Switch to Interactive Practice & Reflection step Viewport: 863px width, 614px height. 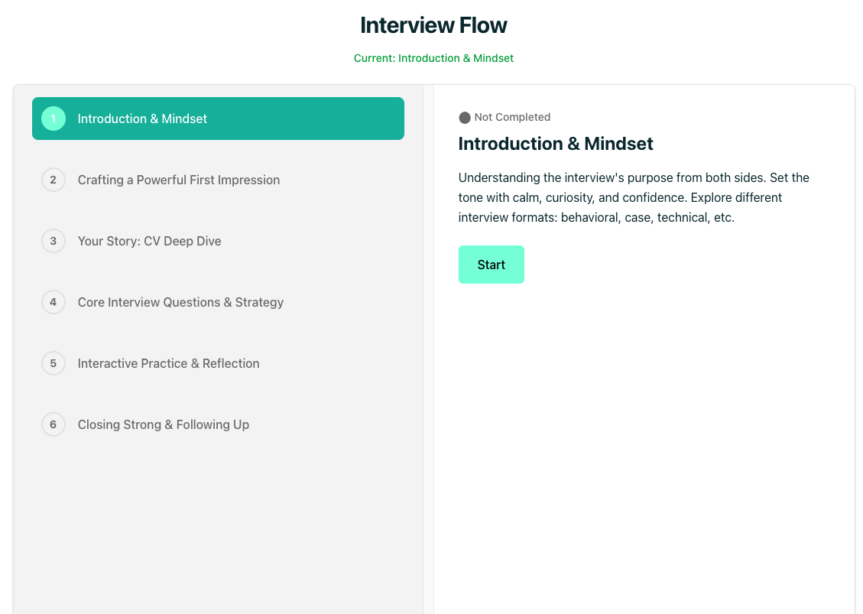169,363
